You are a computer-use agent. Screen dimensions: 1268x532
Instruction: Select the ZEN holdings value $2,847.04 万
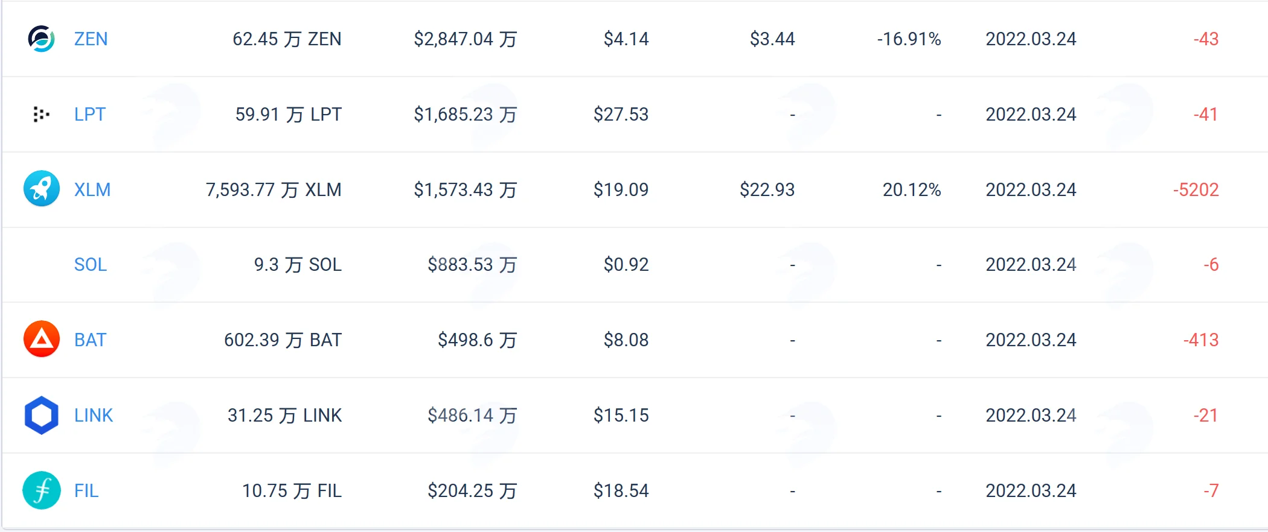click(465, 39)
